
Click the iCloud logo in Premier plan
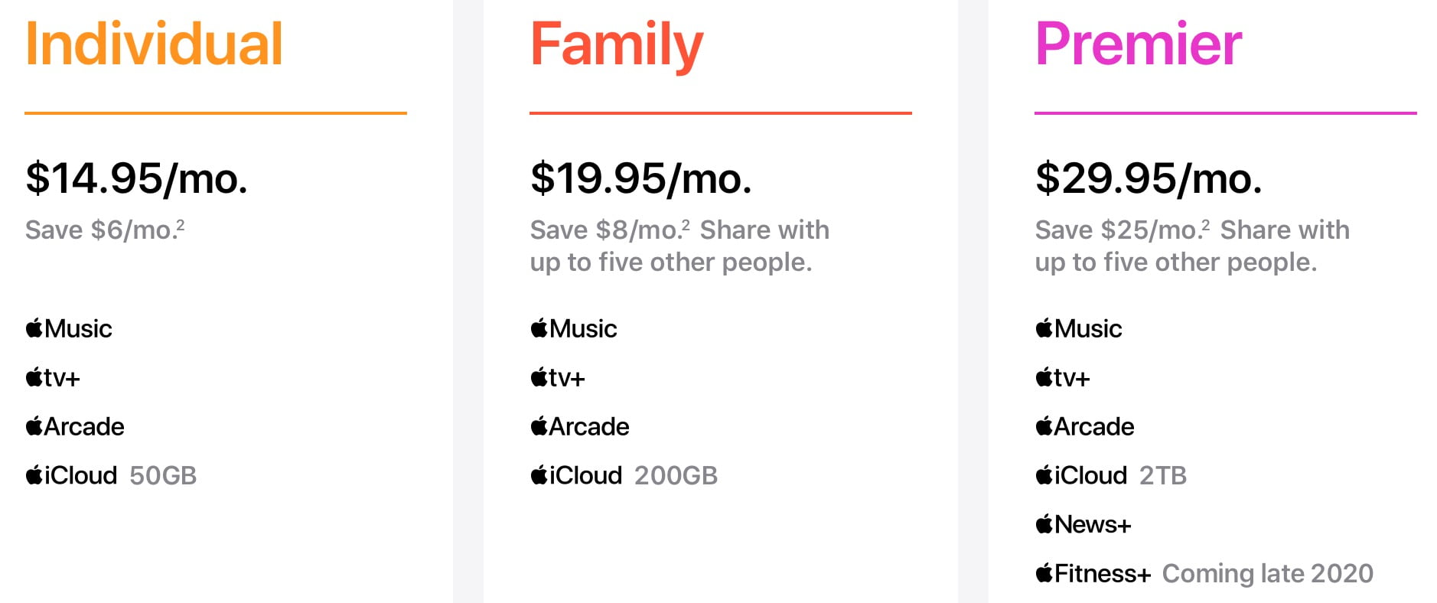1081,476
